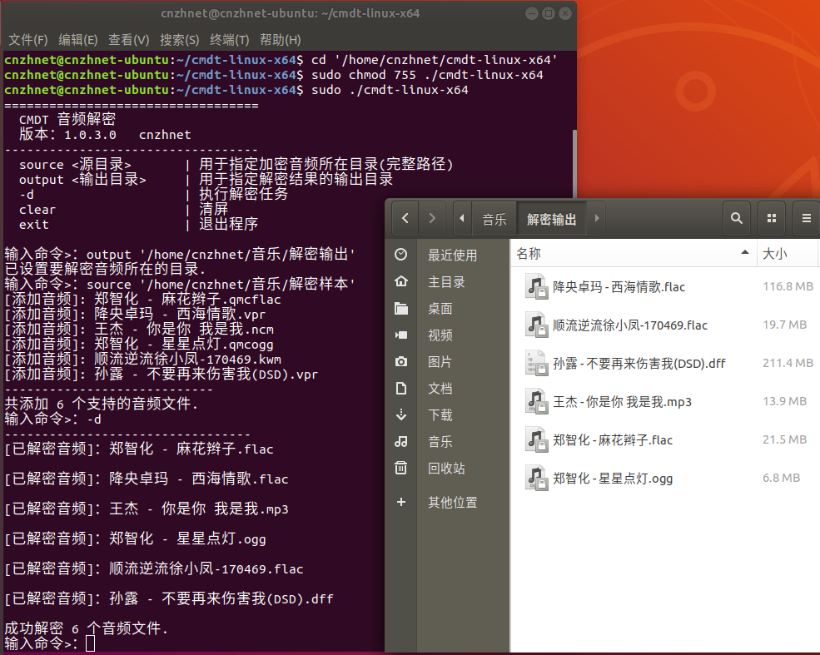Click the audio icon of 麻花辫子.flac
Screen dimensions: 820x655
536,440
